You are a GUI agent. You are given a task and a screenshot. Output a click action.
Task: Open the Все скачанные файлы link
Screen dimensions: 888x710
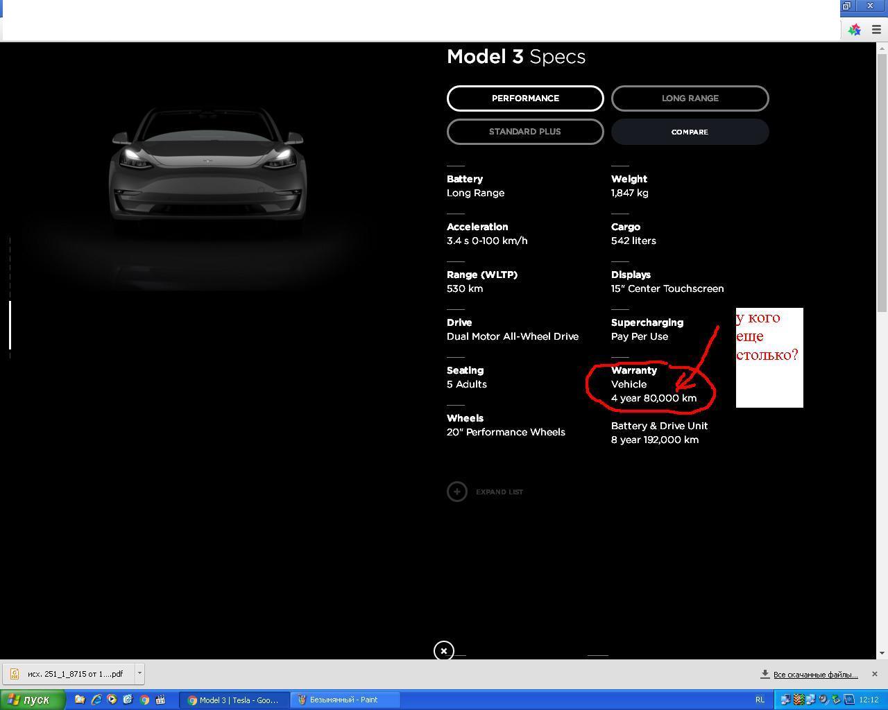coord(816,674)
